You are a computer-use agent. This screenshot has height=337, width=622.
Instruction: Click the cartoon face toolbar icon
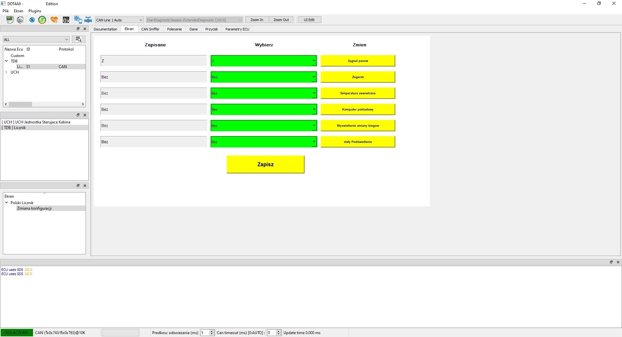[20, 20]
